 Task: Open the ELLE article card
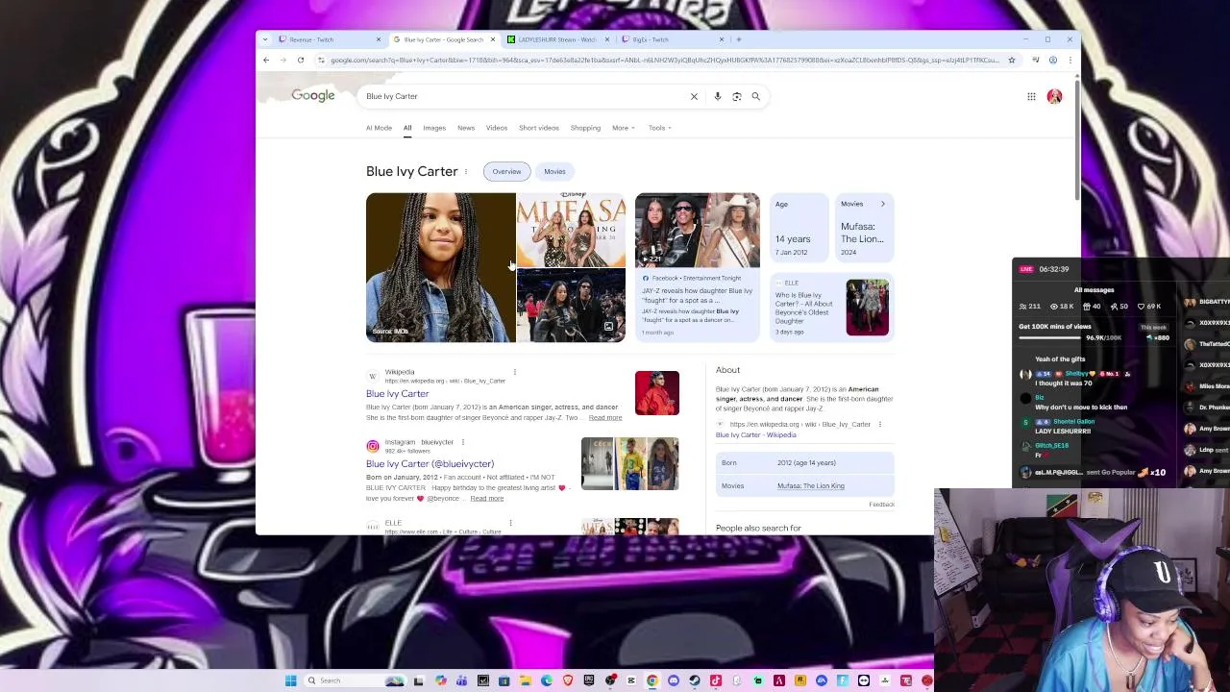click(x=831, y=308)
